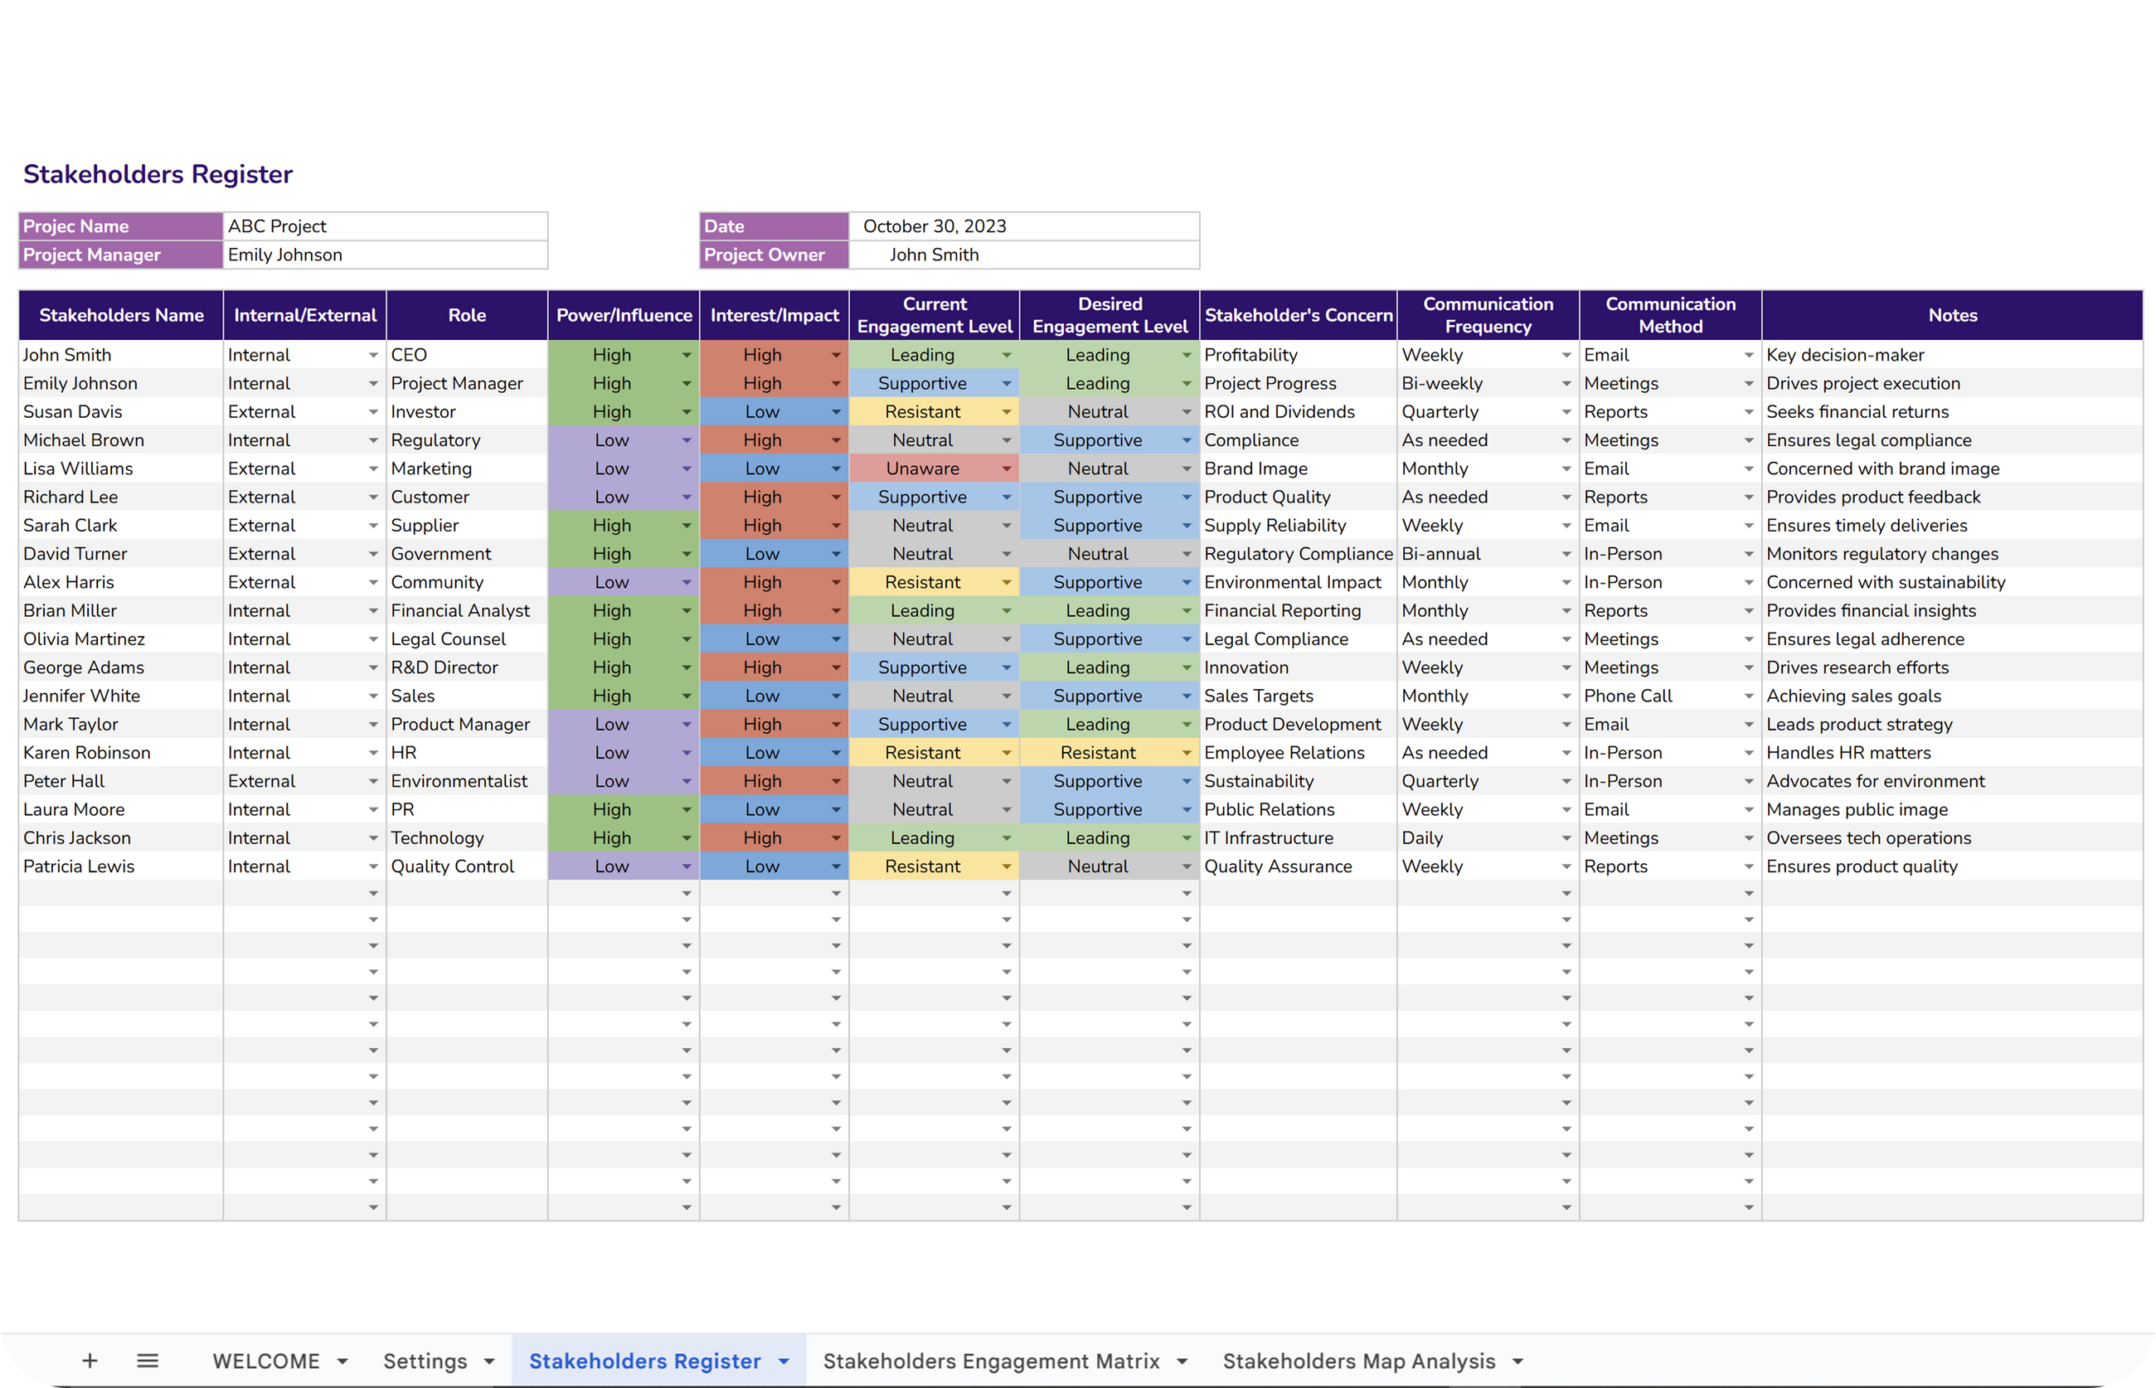Open Chris Jackson's Daily frequency dropdown

point(1566,839)
